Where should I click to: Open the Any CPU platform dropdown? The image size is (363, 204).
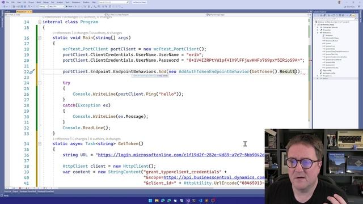[x=56, y=6]
